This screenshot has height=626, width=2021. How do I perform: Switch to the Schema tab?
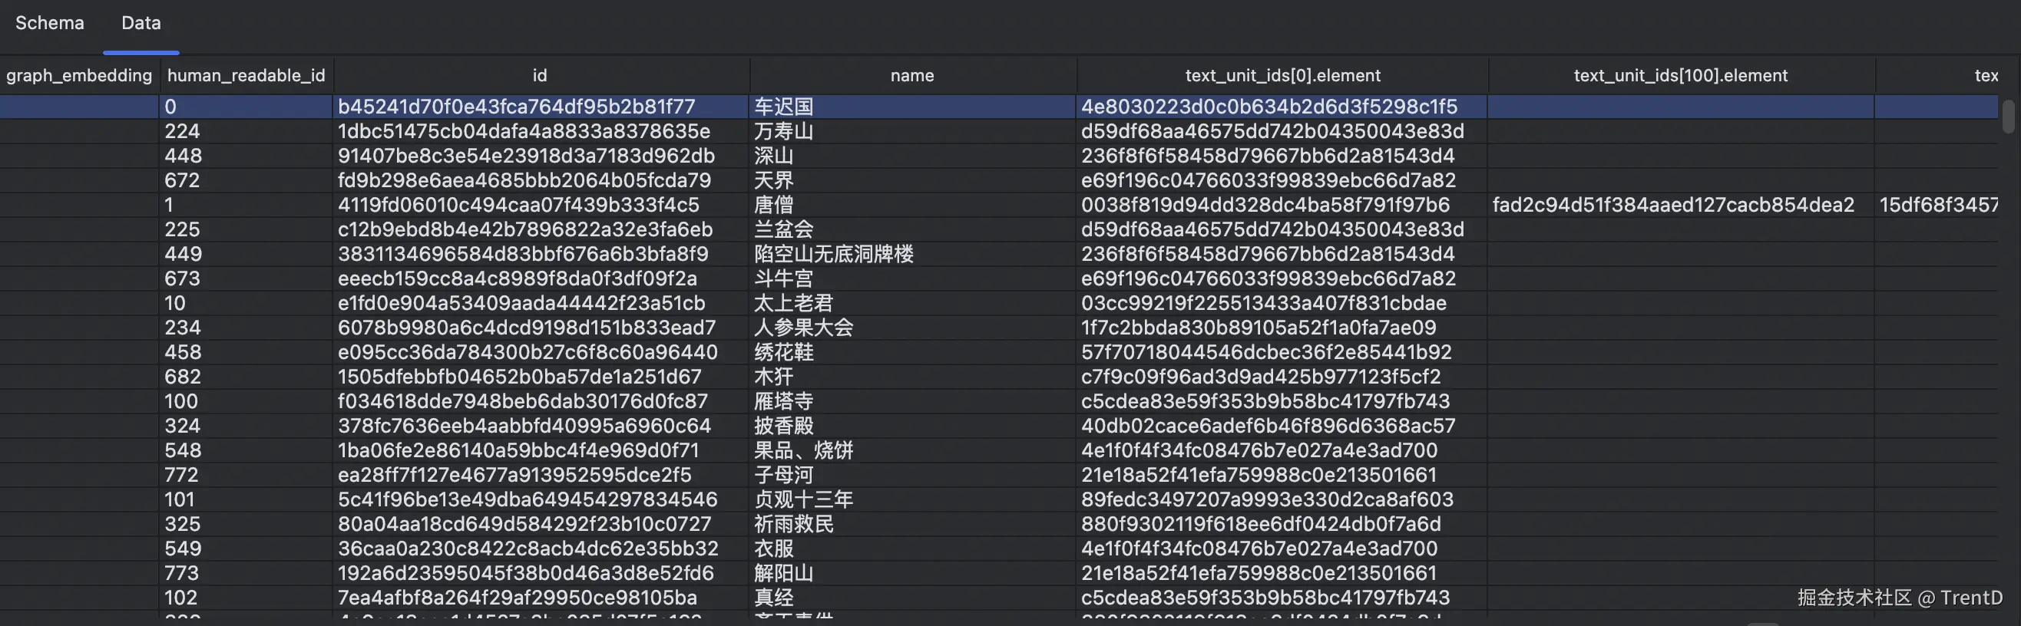point(49,23)
